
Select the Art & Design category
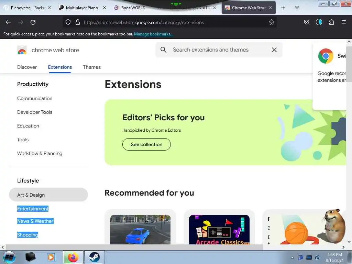pos(48,195)
